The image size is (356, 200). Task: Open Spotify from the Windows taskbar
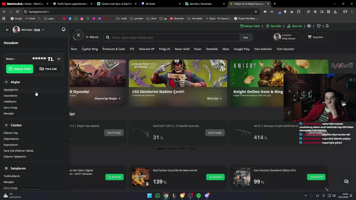coord(199,196)
